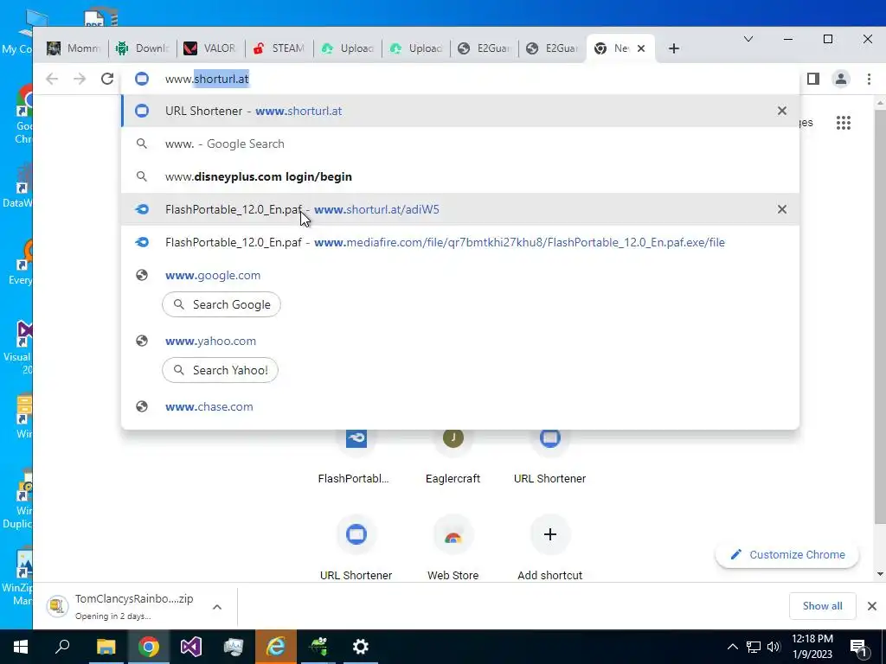Viewport: 886px width, 664px height.
Task: Switch to the Momm tab
Action: click(x=74, y=48)
